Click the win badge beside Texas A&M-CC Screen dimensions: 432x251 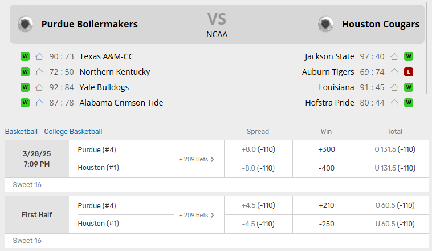pos(25,56)
